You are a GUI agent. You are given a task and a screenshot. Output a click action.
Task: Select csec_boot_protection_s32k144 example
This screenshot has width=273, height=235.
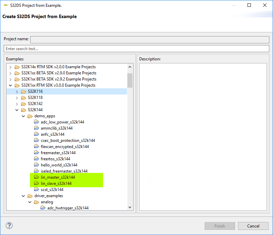68,141
